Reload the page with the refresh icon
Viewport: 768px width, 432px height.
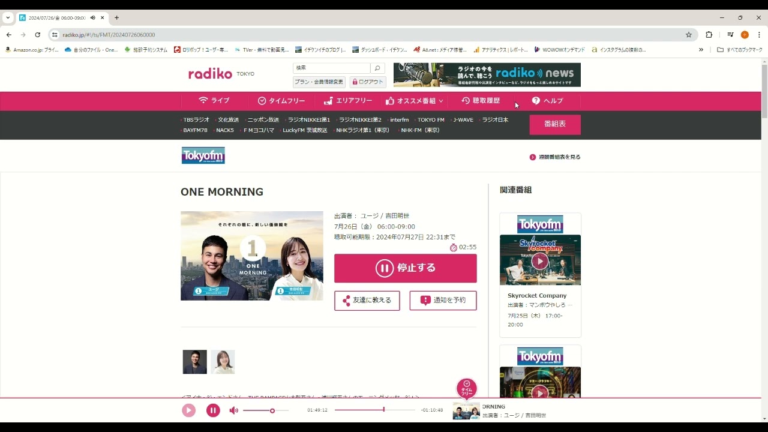37,35
